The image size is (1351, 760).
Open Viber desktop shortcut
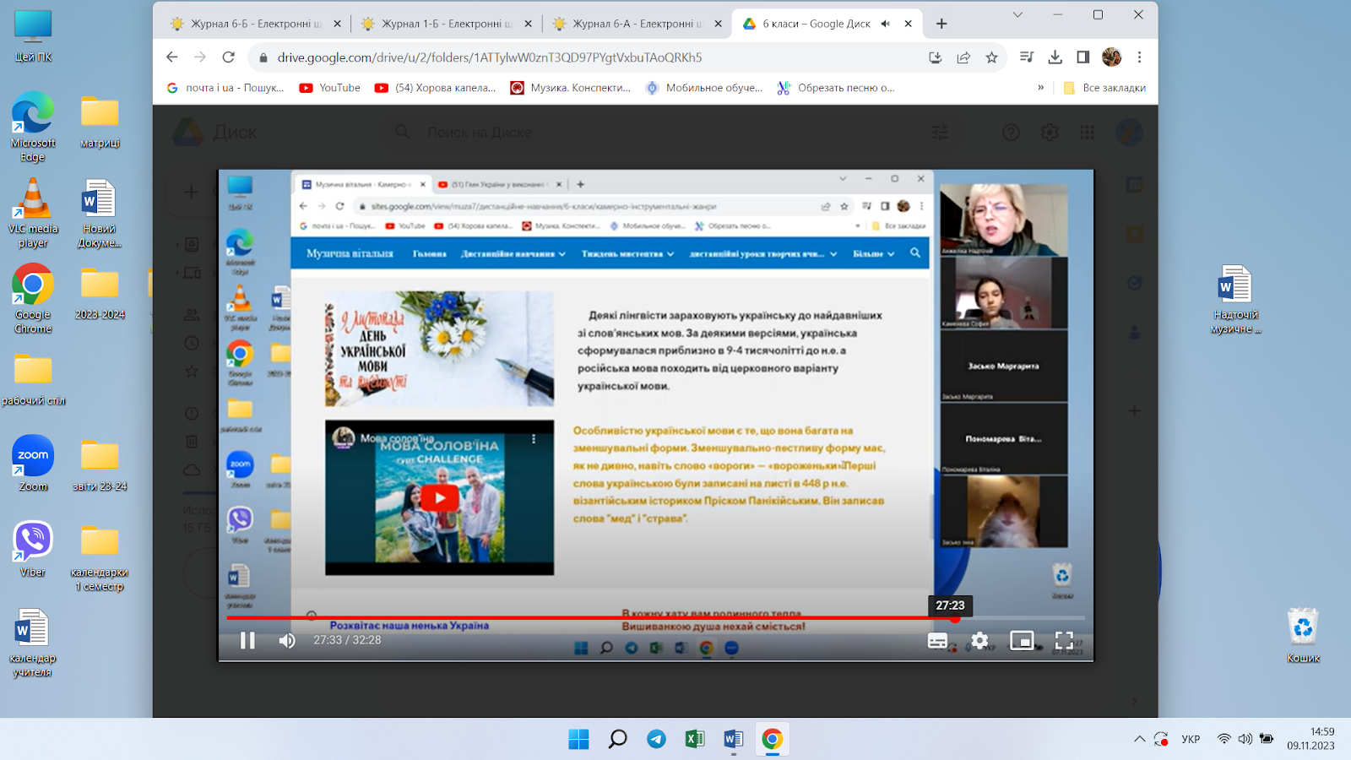[x=33, y=549]
